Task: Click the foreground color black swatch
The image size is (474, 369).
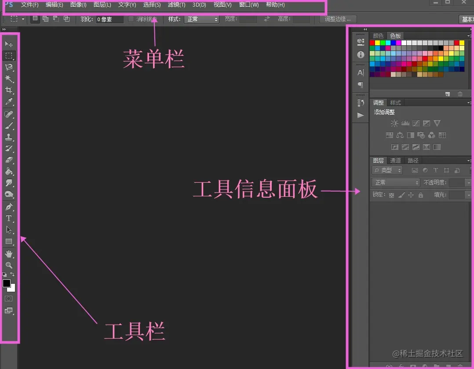Action: coord(6,283)
